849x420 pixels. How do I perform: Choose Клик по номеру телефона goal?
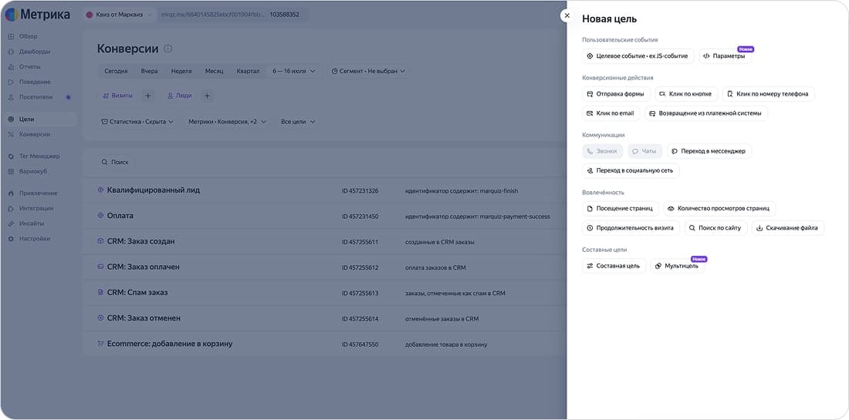[768, 93]
